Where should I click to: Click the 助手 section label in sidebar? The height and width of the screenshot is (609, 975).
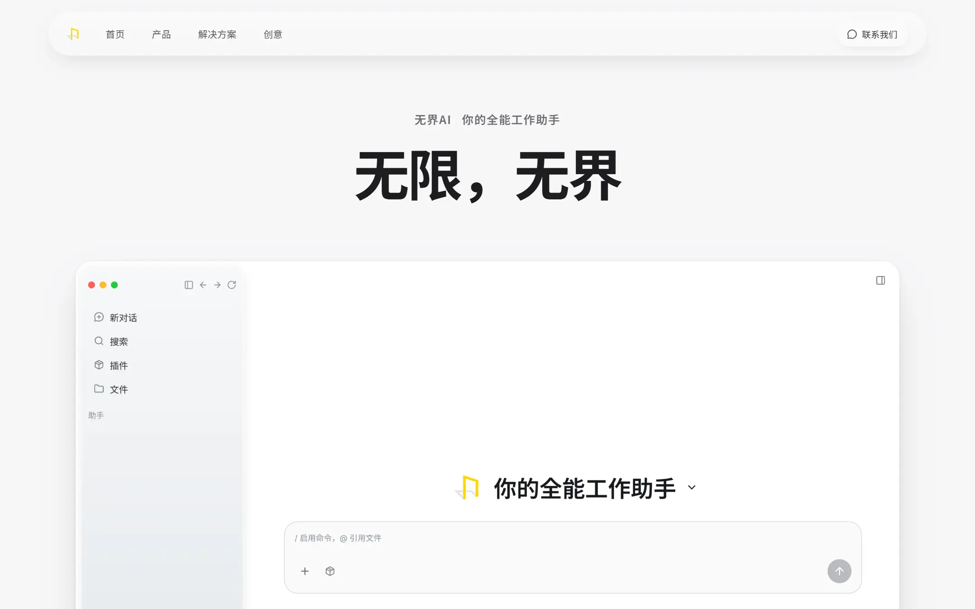[96, 415]
